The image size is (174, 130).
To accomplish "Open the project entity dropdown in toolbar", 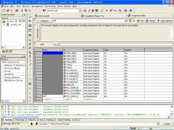I will [x=80, y=11].
